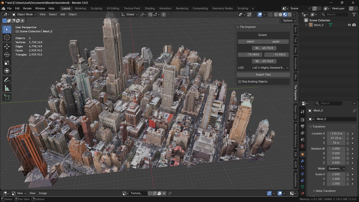The width and height of the screenshot is (359, 202).
Task: Switch to rendered viewport shading
Action: [289, 15]
